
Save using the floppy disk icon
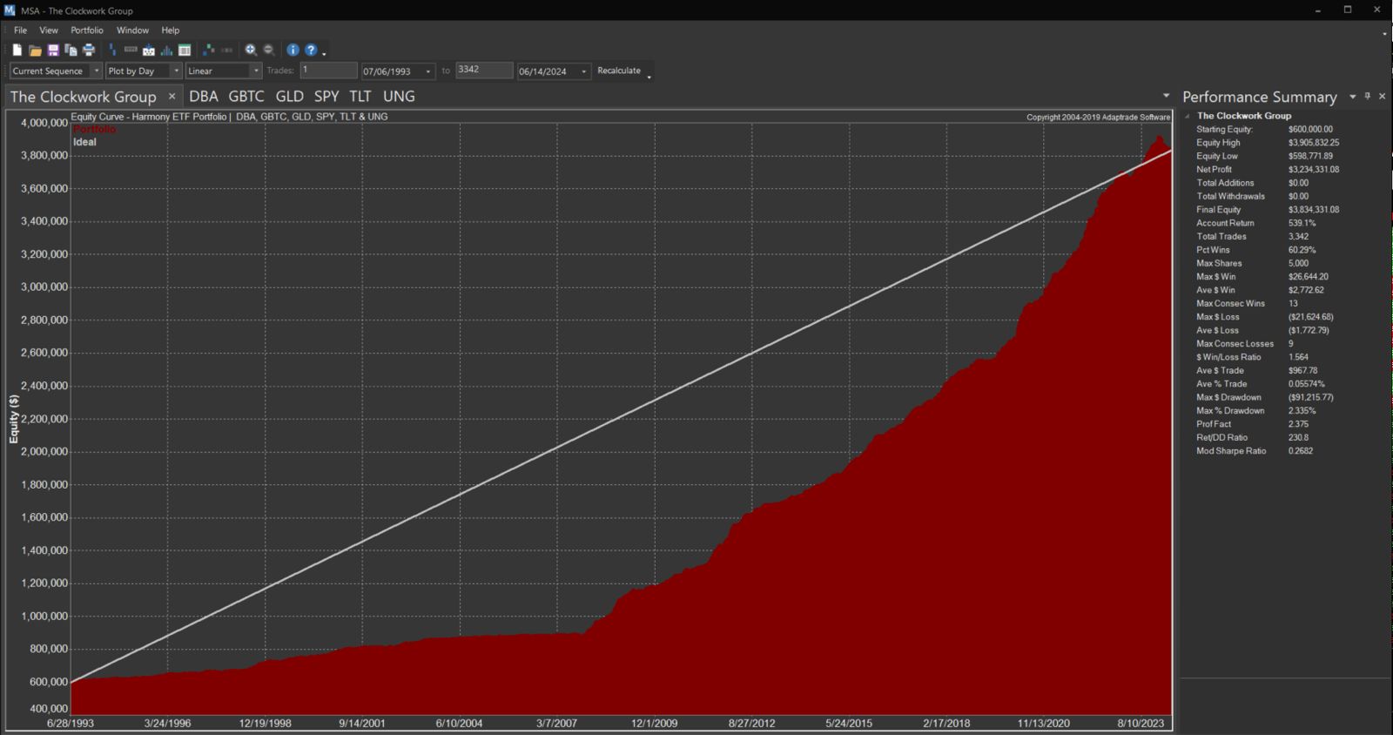click(x=53, y=51)
